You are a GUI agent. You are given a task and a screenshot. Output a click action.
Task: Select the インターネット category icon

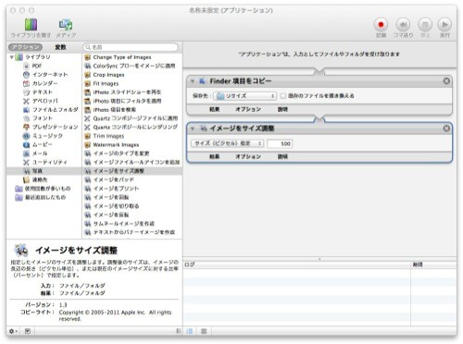[x=27, y=75]
